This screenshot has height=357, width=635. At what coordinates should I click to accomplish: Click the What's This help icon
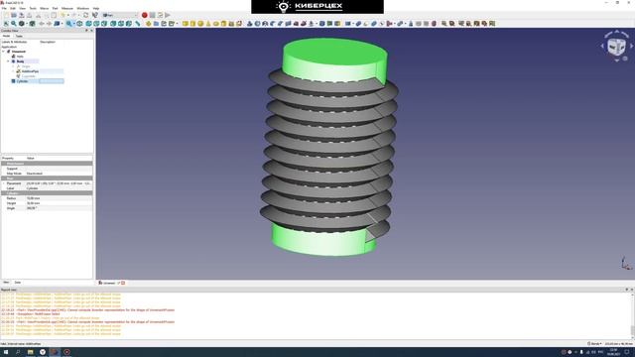[95, 15]
